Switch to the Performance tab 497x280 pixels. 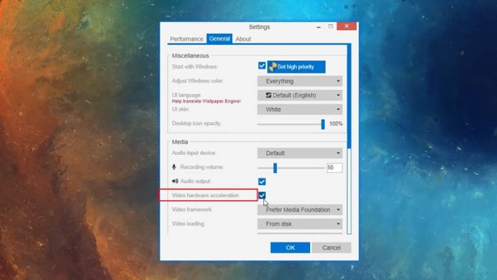(x=186, y=39)
